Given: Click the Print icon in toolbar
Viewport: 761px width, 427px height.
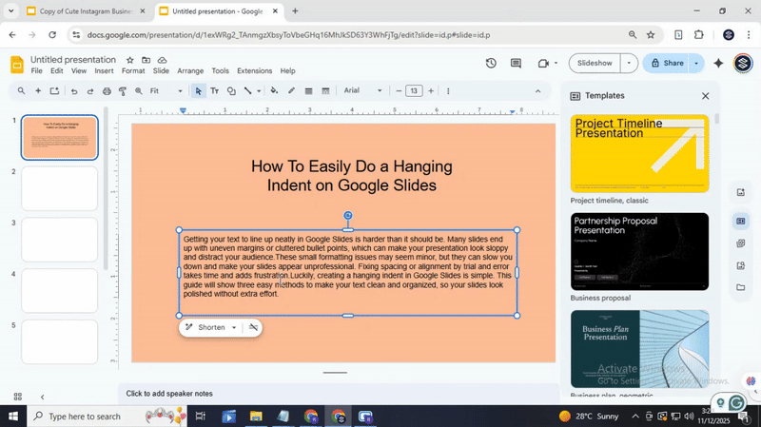Looking at the screenshot, I should [106, 91].
